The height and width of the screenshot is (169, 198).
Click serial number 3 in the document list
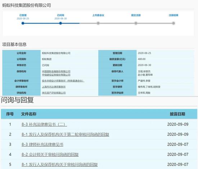click(x=10, y=144)
